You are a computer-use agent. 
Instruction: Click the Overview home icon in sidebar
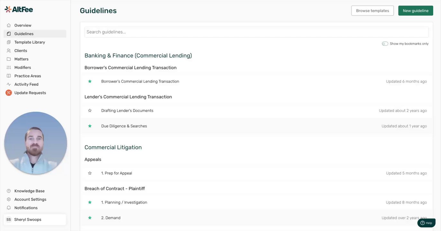9,25
